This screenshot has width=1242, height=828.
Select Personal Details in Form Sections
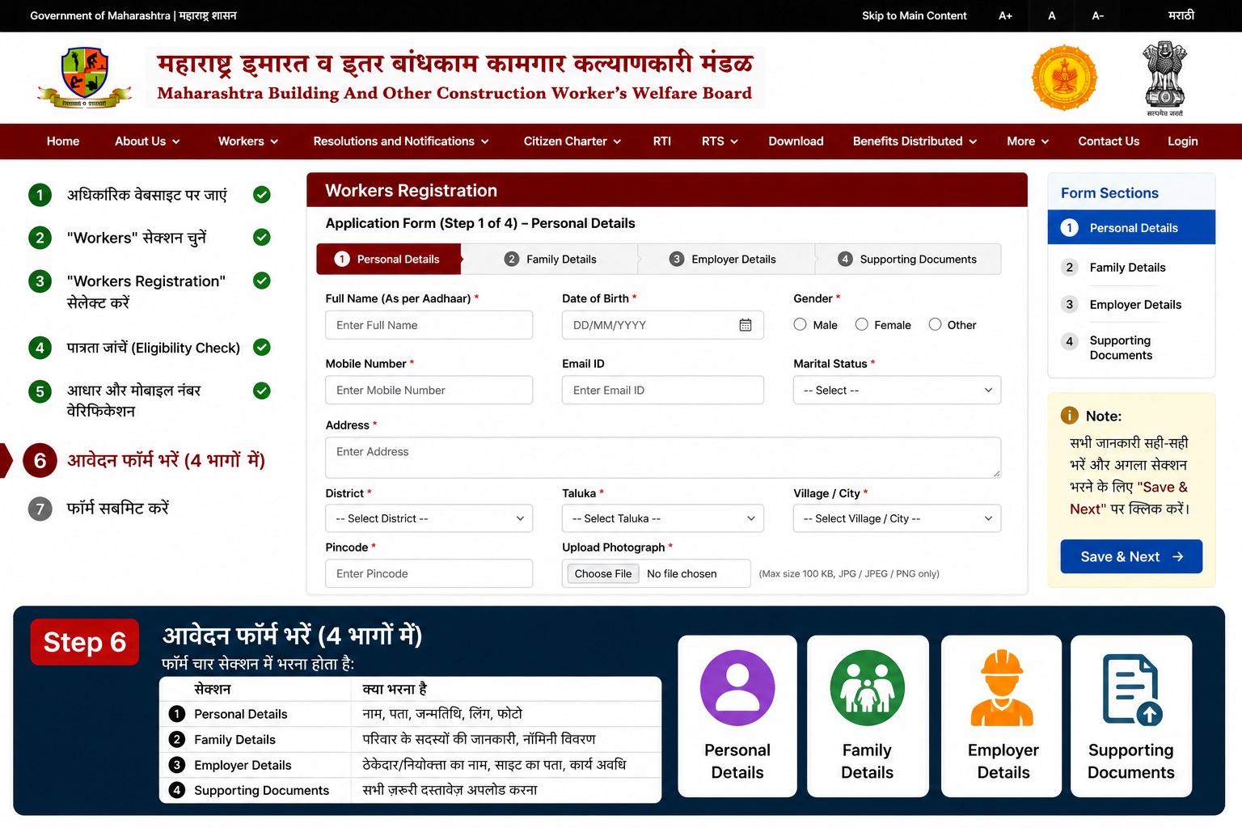pyautogui.click(x=1131, y=227)
